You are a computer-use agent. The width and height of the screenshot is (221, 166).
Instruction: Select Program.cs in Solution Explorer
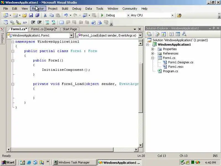(170, 71)
